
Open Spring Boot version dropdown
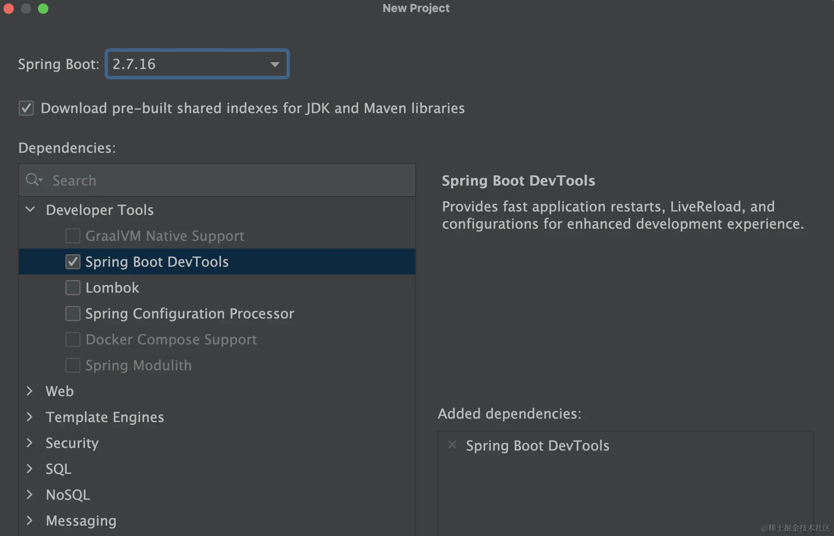pos(275,64)
